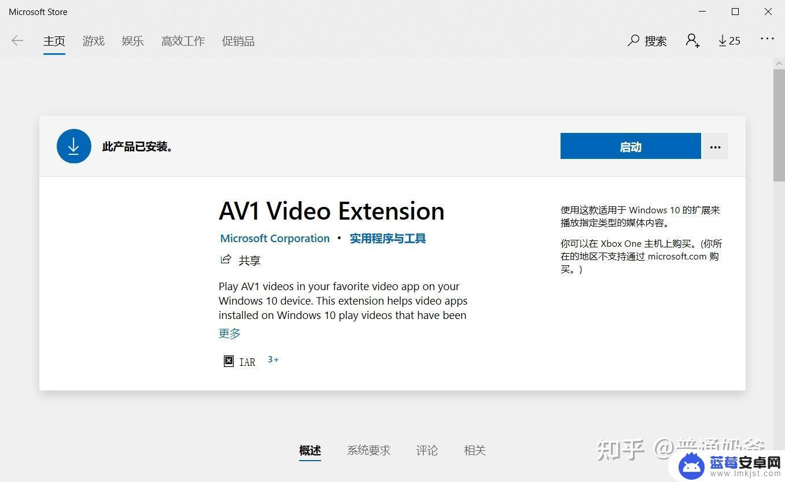
Task: Open the 娱乐 tab
Action: [133, 41]
